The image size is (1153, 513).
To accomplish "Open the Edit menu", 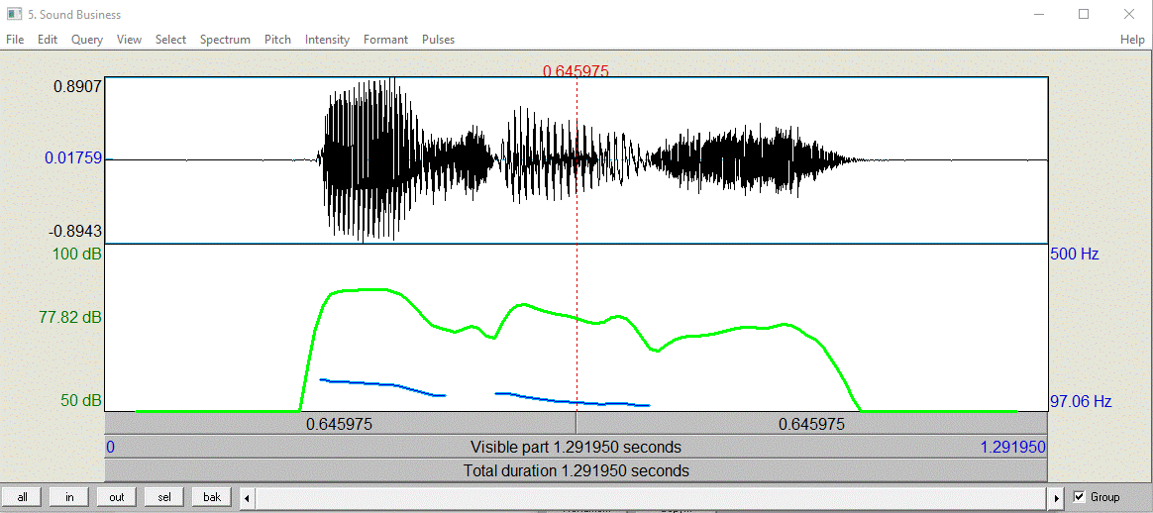I will pos(48,40).
